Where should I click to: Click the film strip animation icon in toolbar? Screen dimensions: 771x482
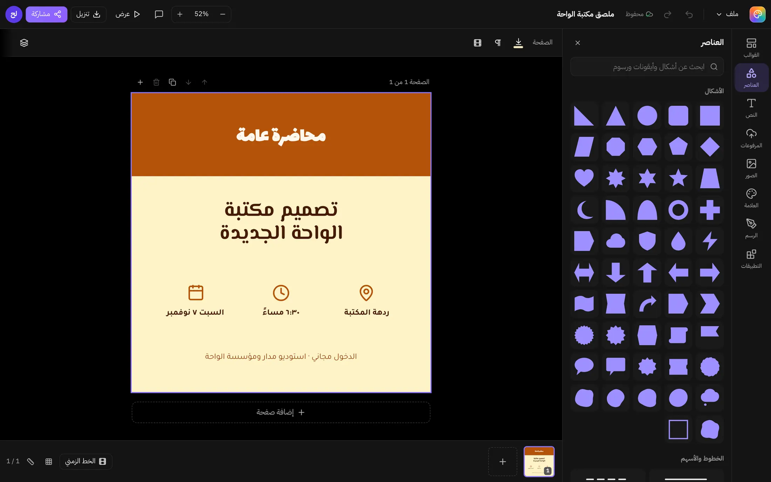477,43
